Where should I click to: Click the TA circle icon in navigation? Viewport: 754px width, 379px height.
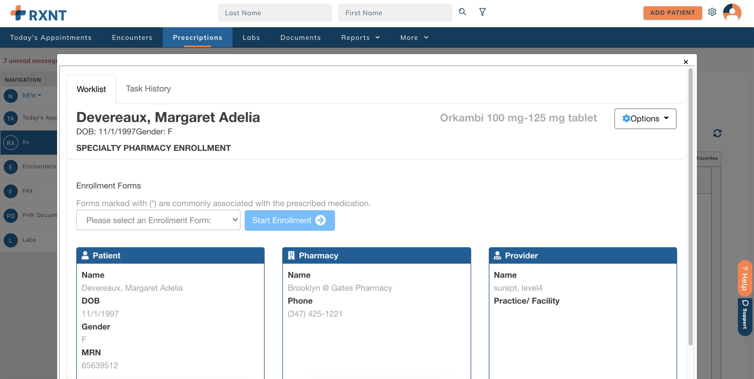tap(10, 118)
